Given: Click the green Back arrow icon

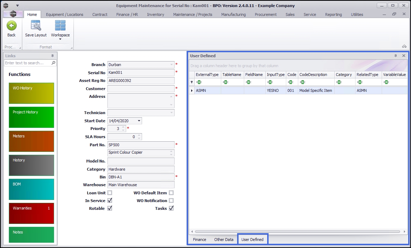Looking at the screenshot, I should point(11,26).
